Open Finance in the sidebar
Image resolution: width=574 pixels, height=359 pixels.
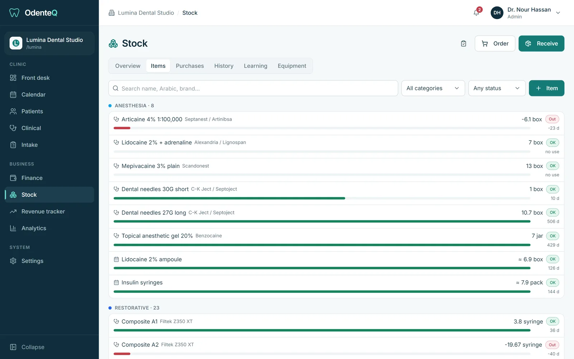click(x=50, y=178)
